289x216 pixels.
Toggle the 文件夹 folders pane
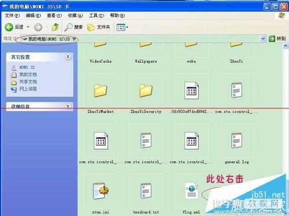pyautogui.click(x=98, y=27)
